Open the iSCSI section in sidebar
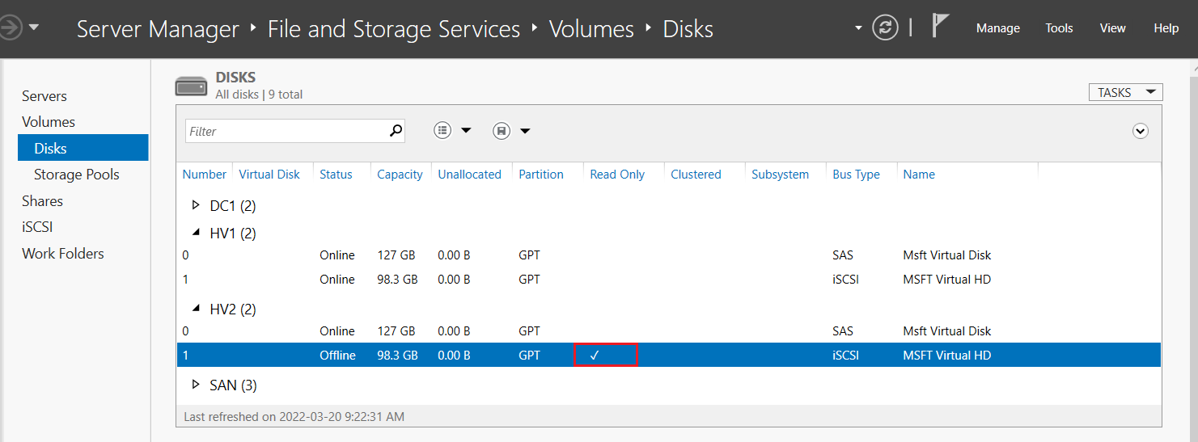 (x=37, y=227)
